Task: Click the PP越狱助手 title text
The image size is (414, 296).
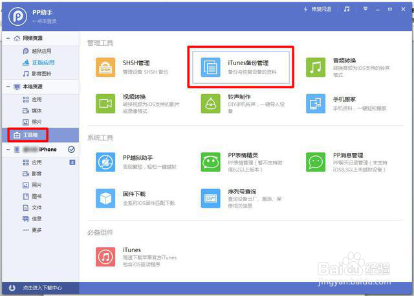Action: coord(138,157)
